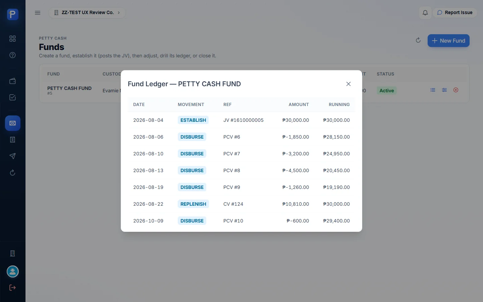Toggle the hamburger menu
This screenshot has width=483, height=302.
38,13
